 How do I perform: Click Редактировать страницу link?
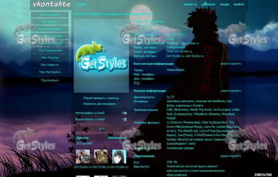(101, 98)
